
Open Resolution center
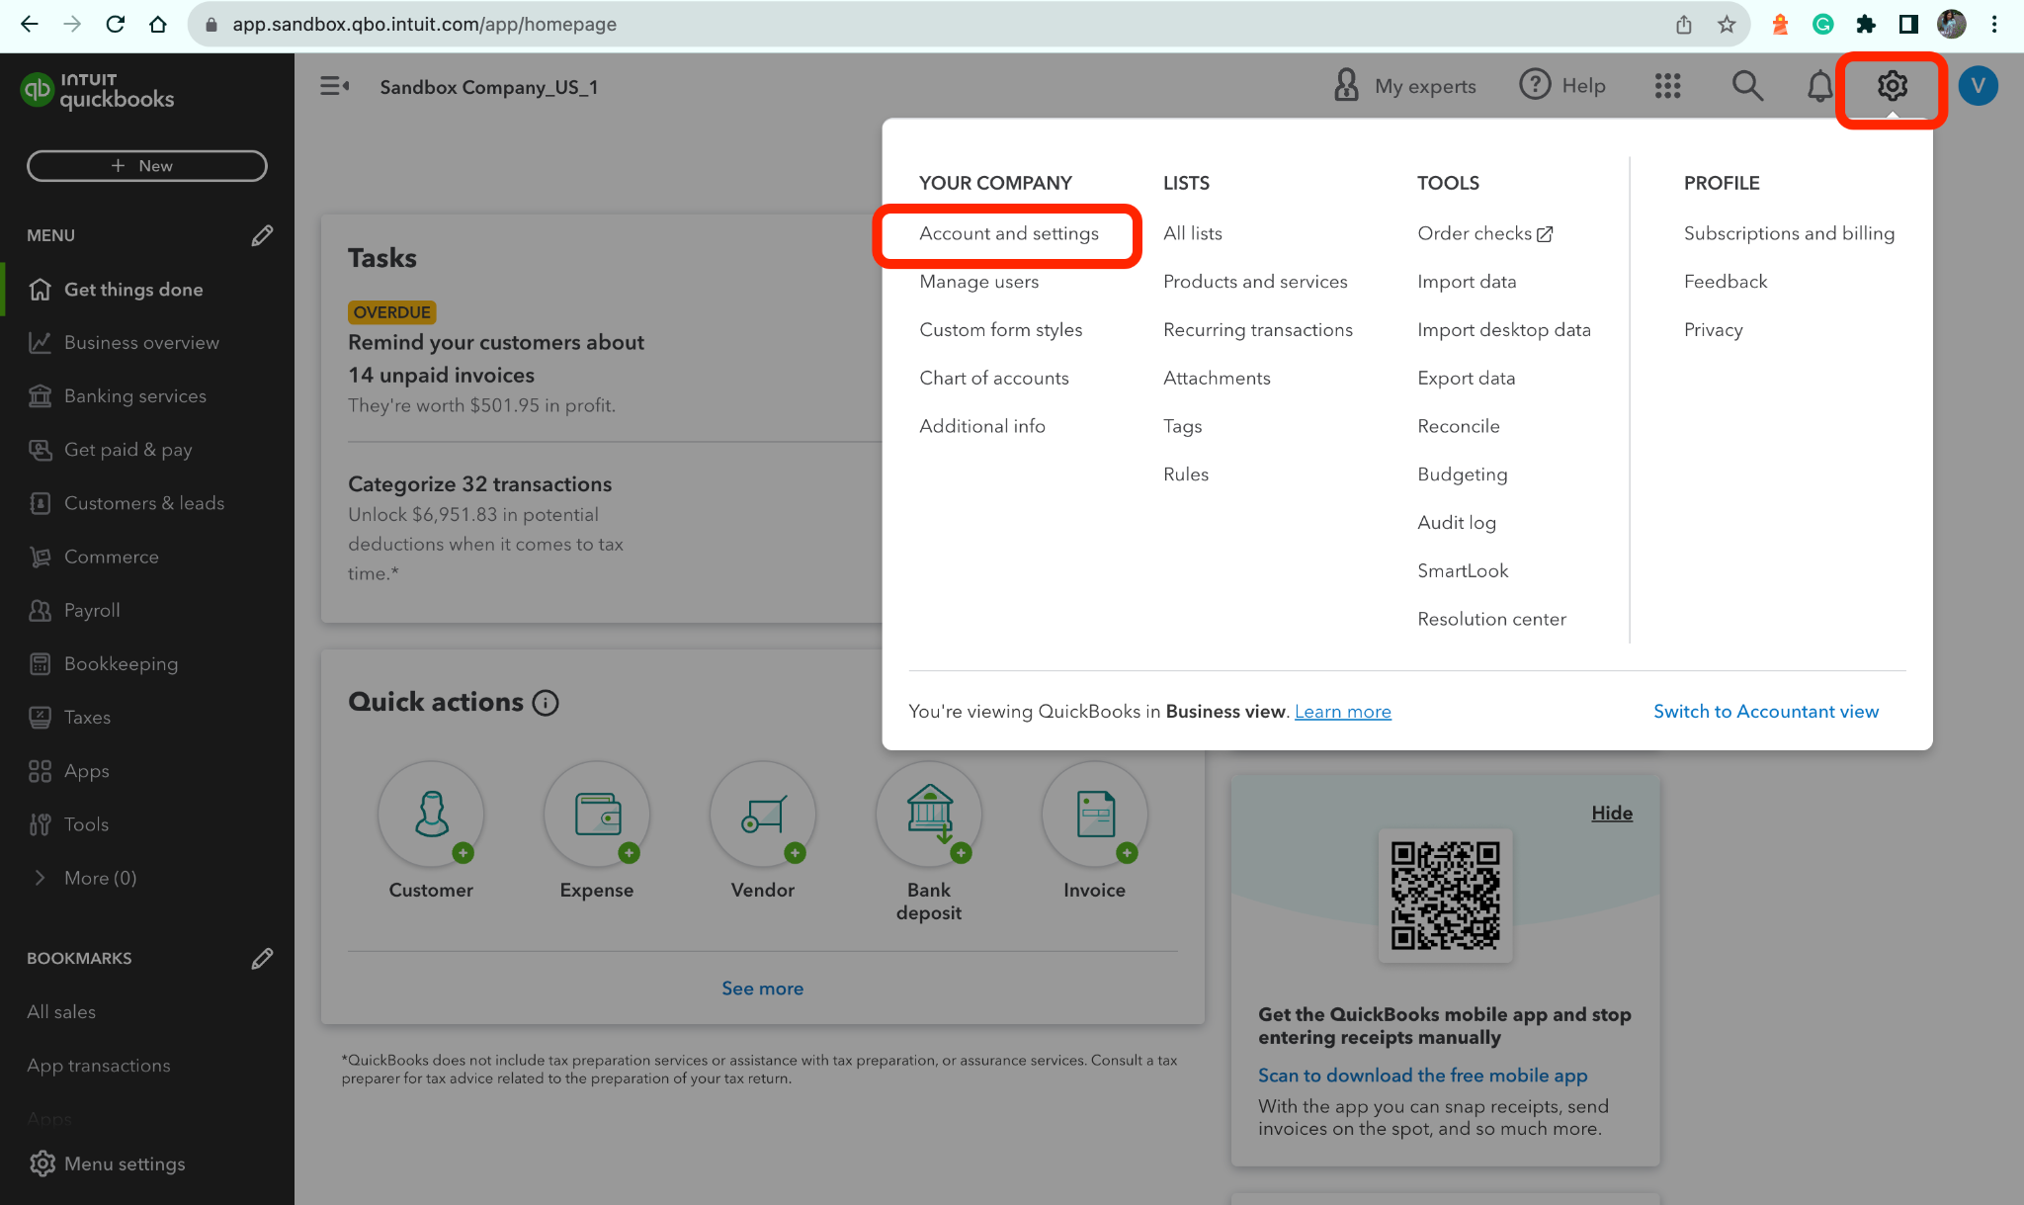pyautogui.click(x=1491, y=619)
